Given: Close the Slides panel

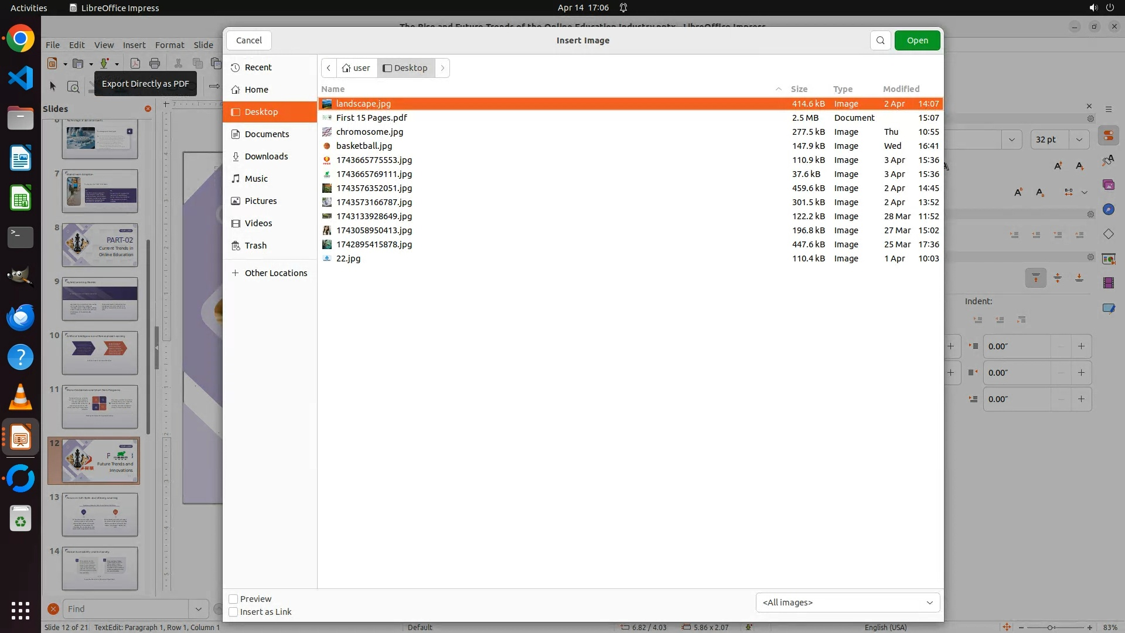Looking at the screenshot, I should click(x=148, y=109).
